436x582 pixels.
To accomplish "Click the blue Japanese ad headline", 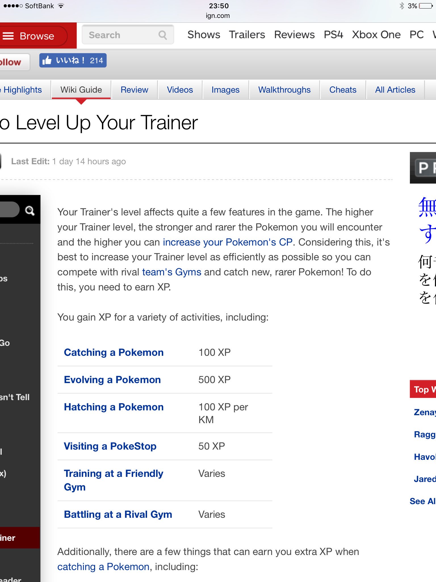I will 427,220.
